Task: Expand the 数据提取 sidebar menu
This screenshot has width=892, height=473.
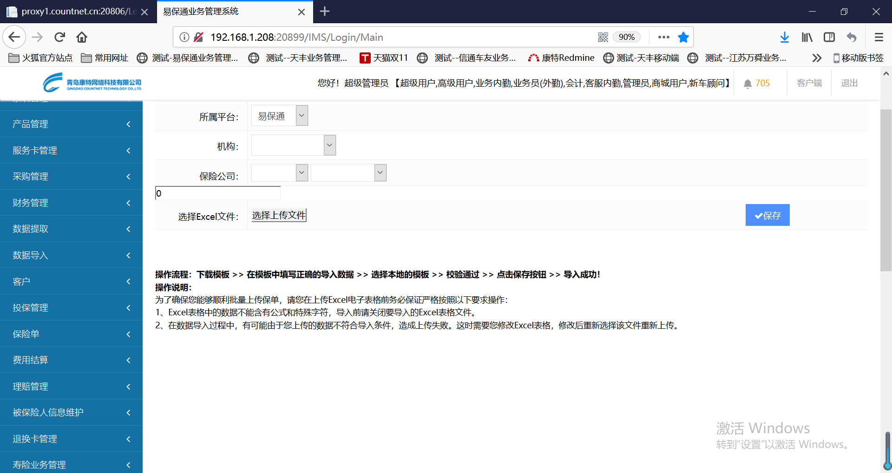Action: [x=71, y=229]
